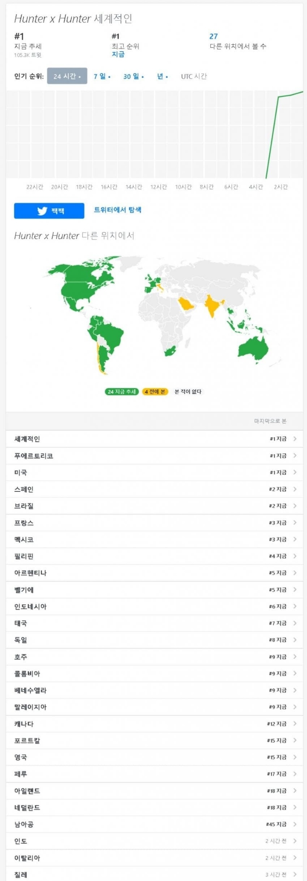Screen dimensions: 307x881
Task: Select the 칠레 row
Action: point(154,874)
